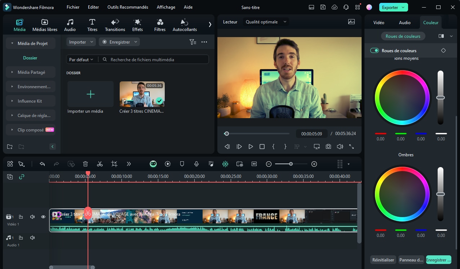This screenshot has width=460, height=269.
Task: Split the clip with scissors tool
Action: tap(100, 164)
